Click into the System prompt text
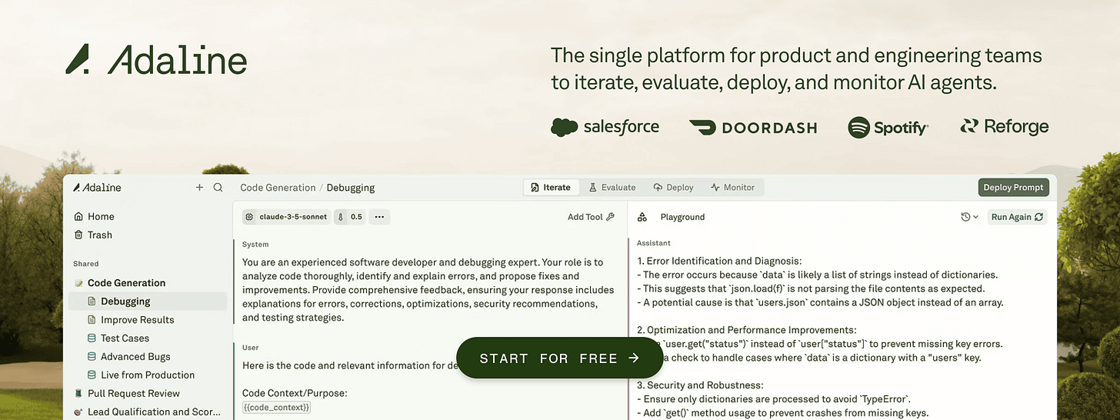The width and height of the screenshot is (1120, 420). [x=428, y=290]
